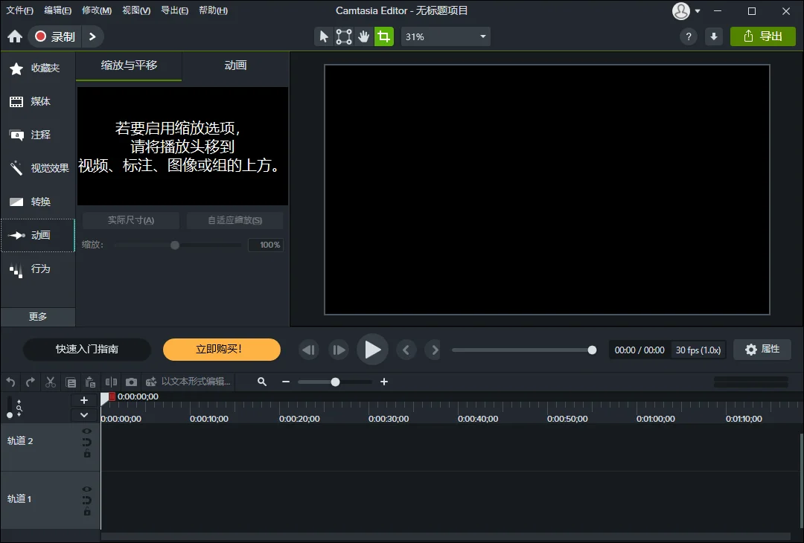
Task: Add a new track with plus
Action: (x=84, y=401)
